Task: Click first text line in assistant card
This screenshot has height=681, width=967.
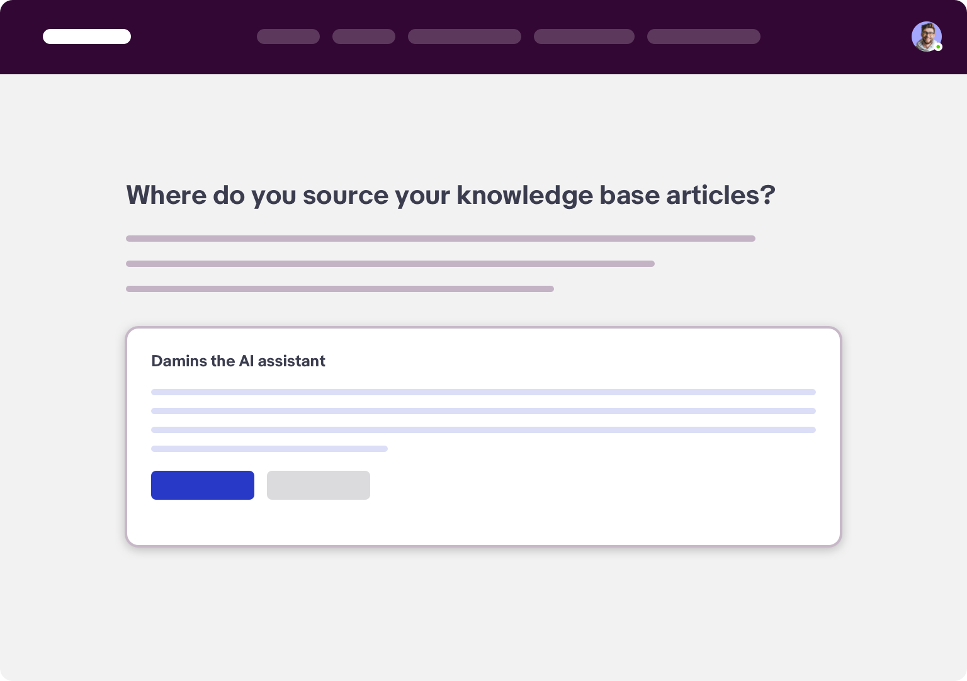Action: pos(483,392)
